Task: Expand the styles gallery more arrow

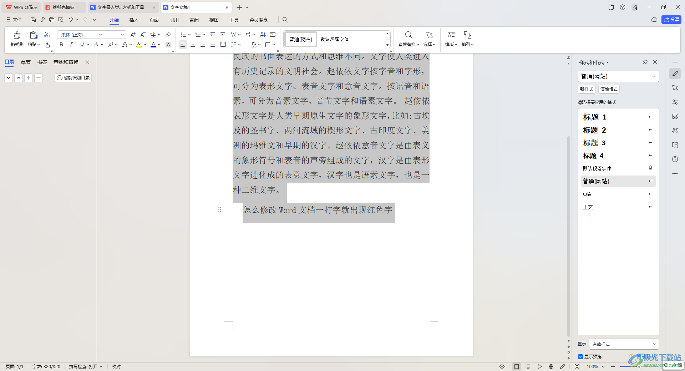Action: tap(387, 45)
